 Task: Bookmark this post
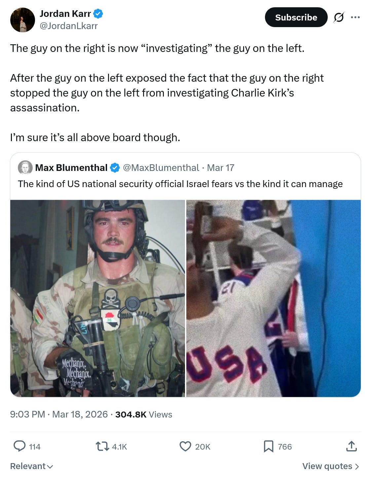click(268, 447)
